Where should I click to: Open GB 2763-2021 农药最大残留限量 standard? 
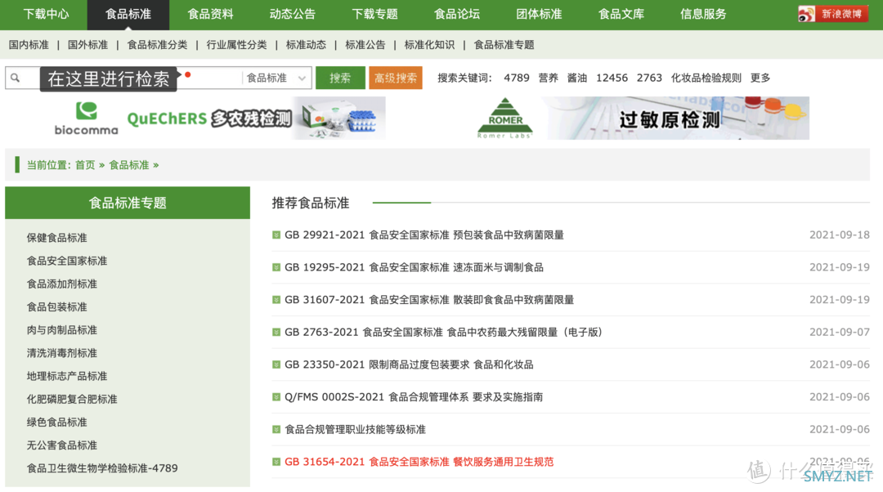click(444, 332)
